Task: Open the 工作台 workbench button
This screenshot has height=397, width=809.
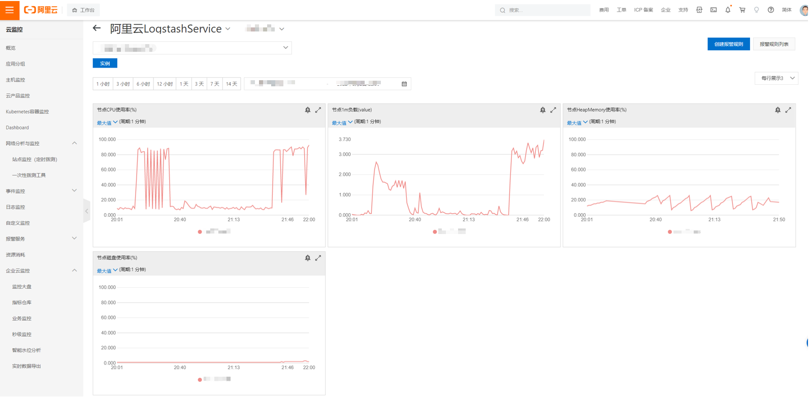Action: 83,10
